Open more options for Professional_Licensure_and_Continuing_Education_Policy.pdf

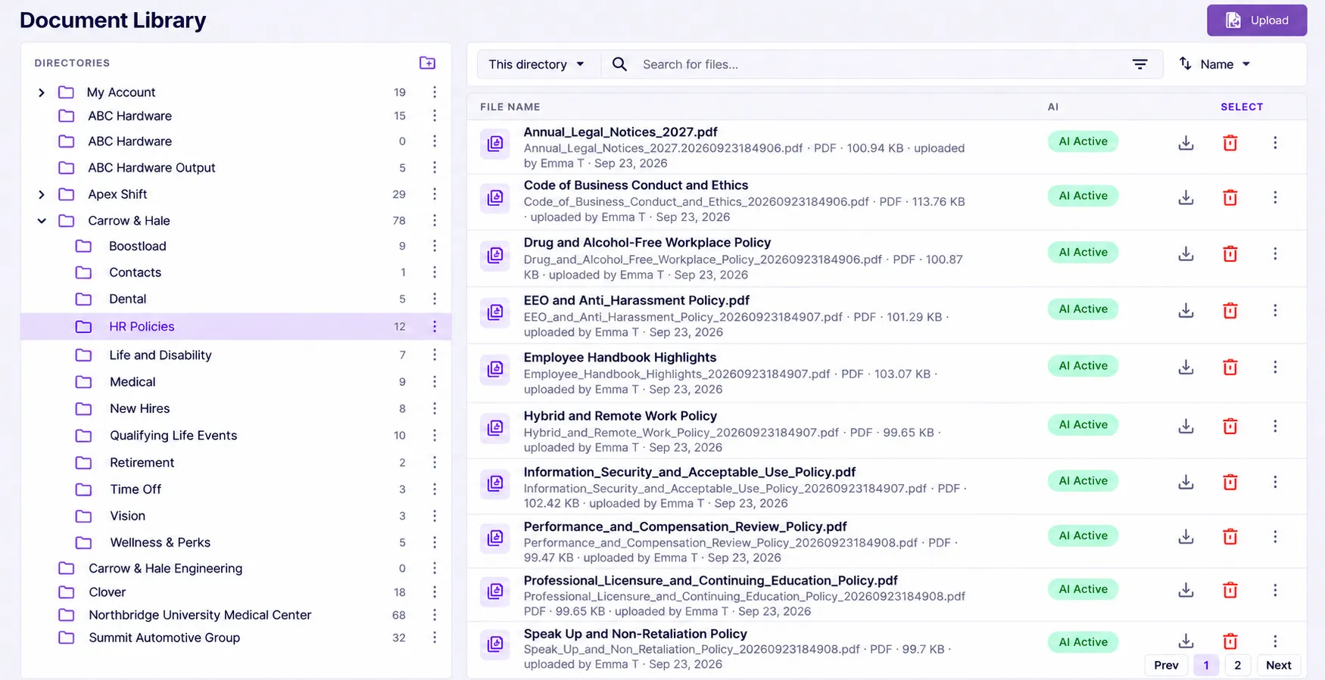coord(1275,590)
